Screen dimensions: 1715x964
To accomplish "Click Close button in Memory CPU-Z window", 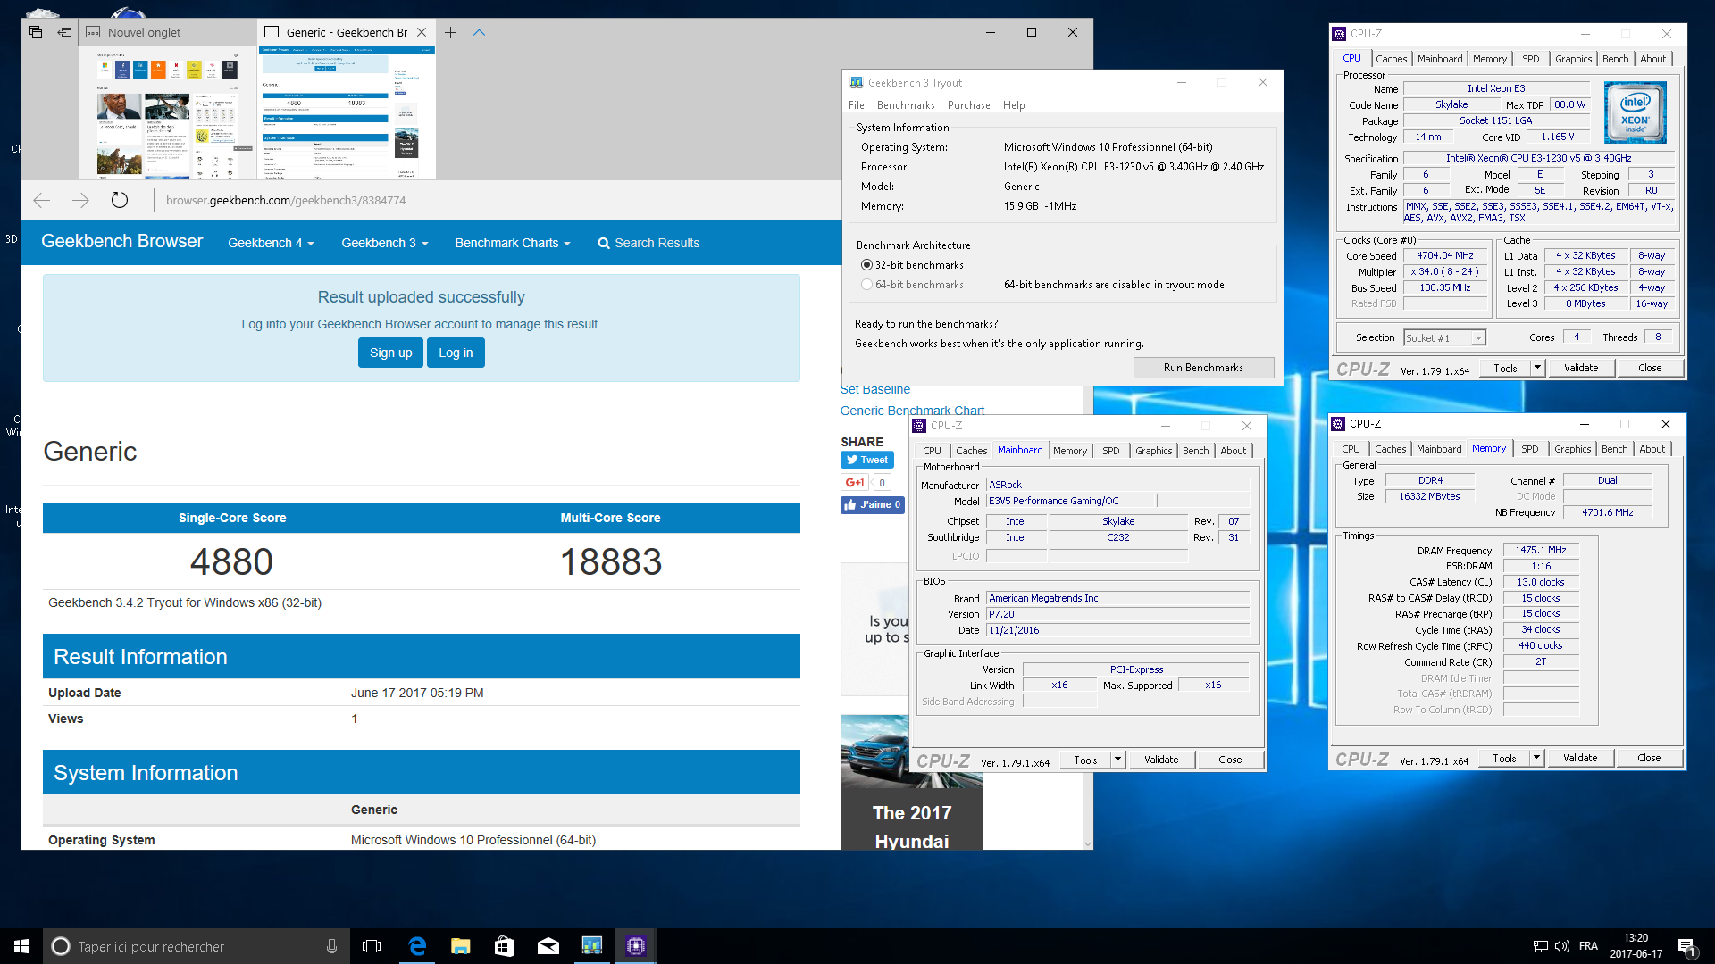I will (x=1649, y=758).
